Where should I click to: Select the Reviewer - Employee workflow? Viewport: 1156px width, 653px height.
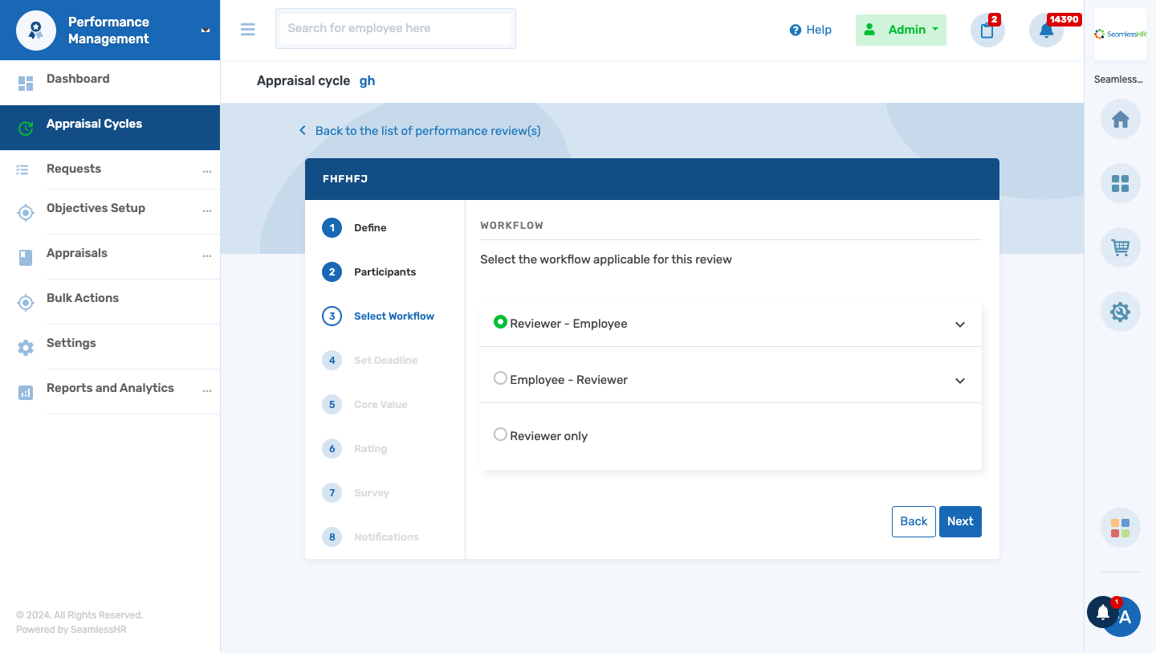coord(500,323)
